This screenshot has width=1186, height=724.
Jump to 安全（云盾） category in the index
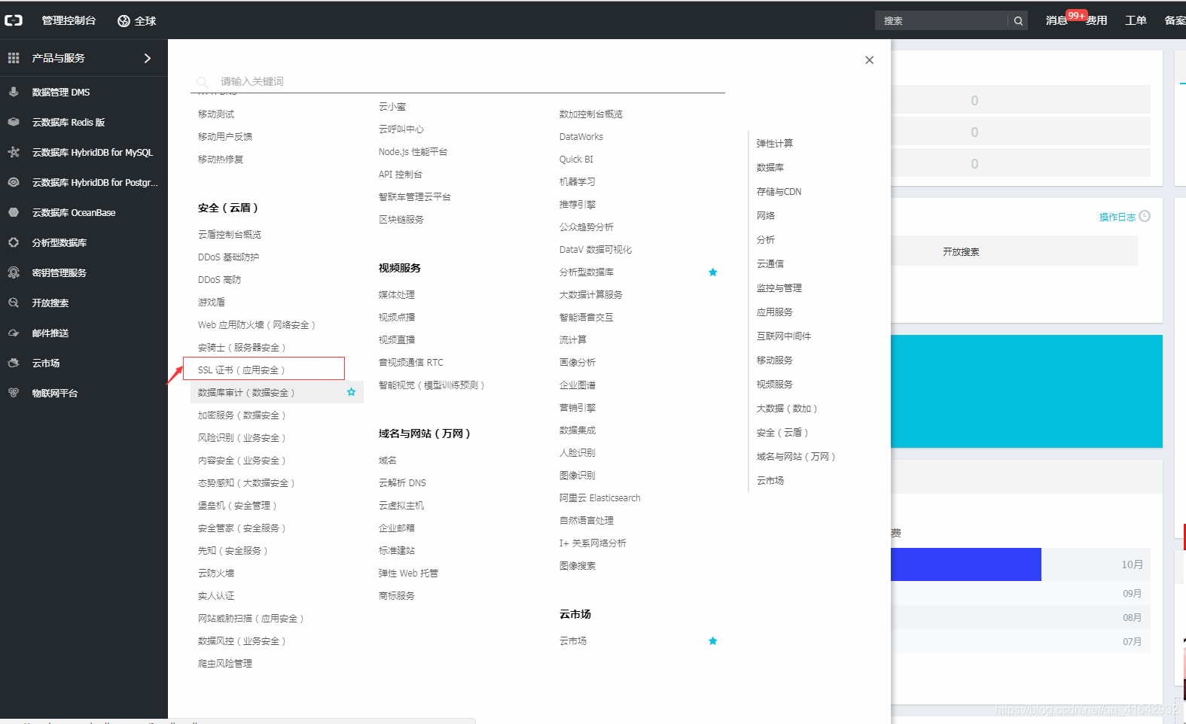782,432
